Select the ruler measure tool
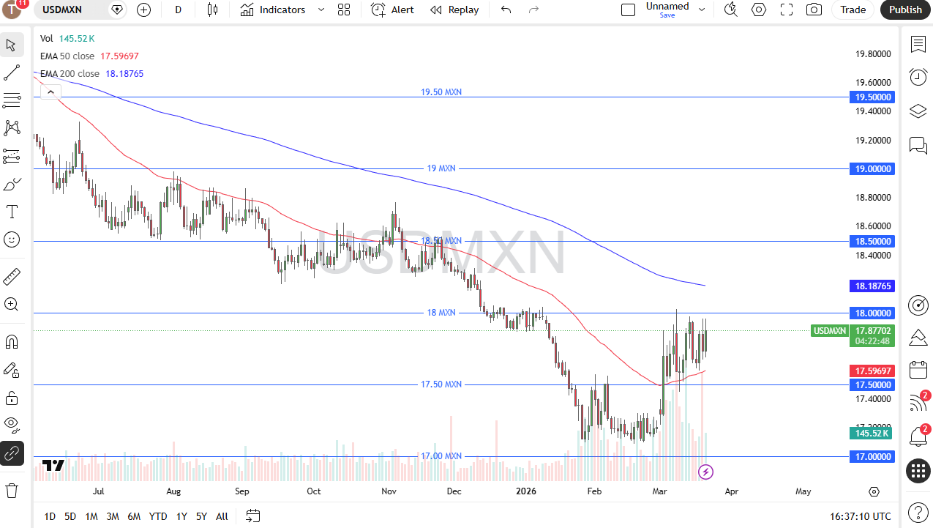This screenshot has width=933, height=528. coord(12,277)
